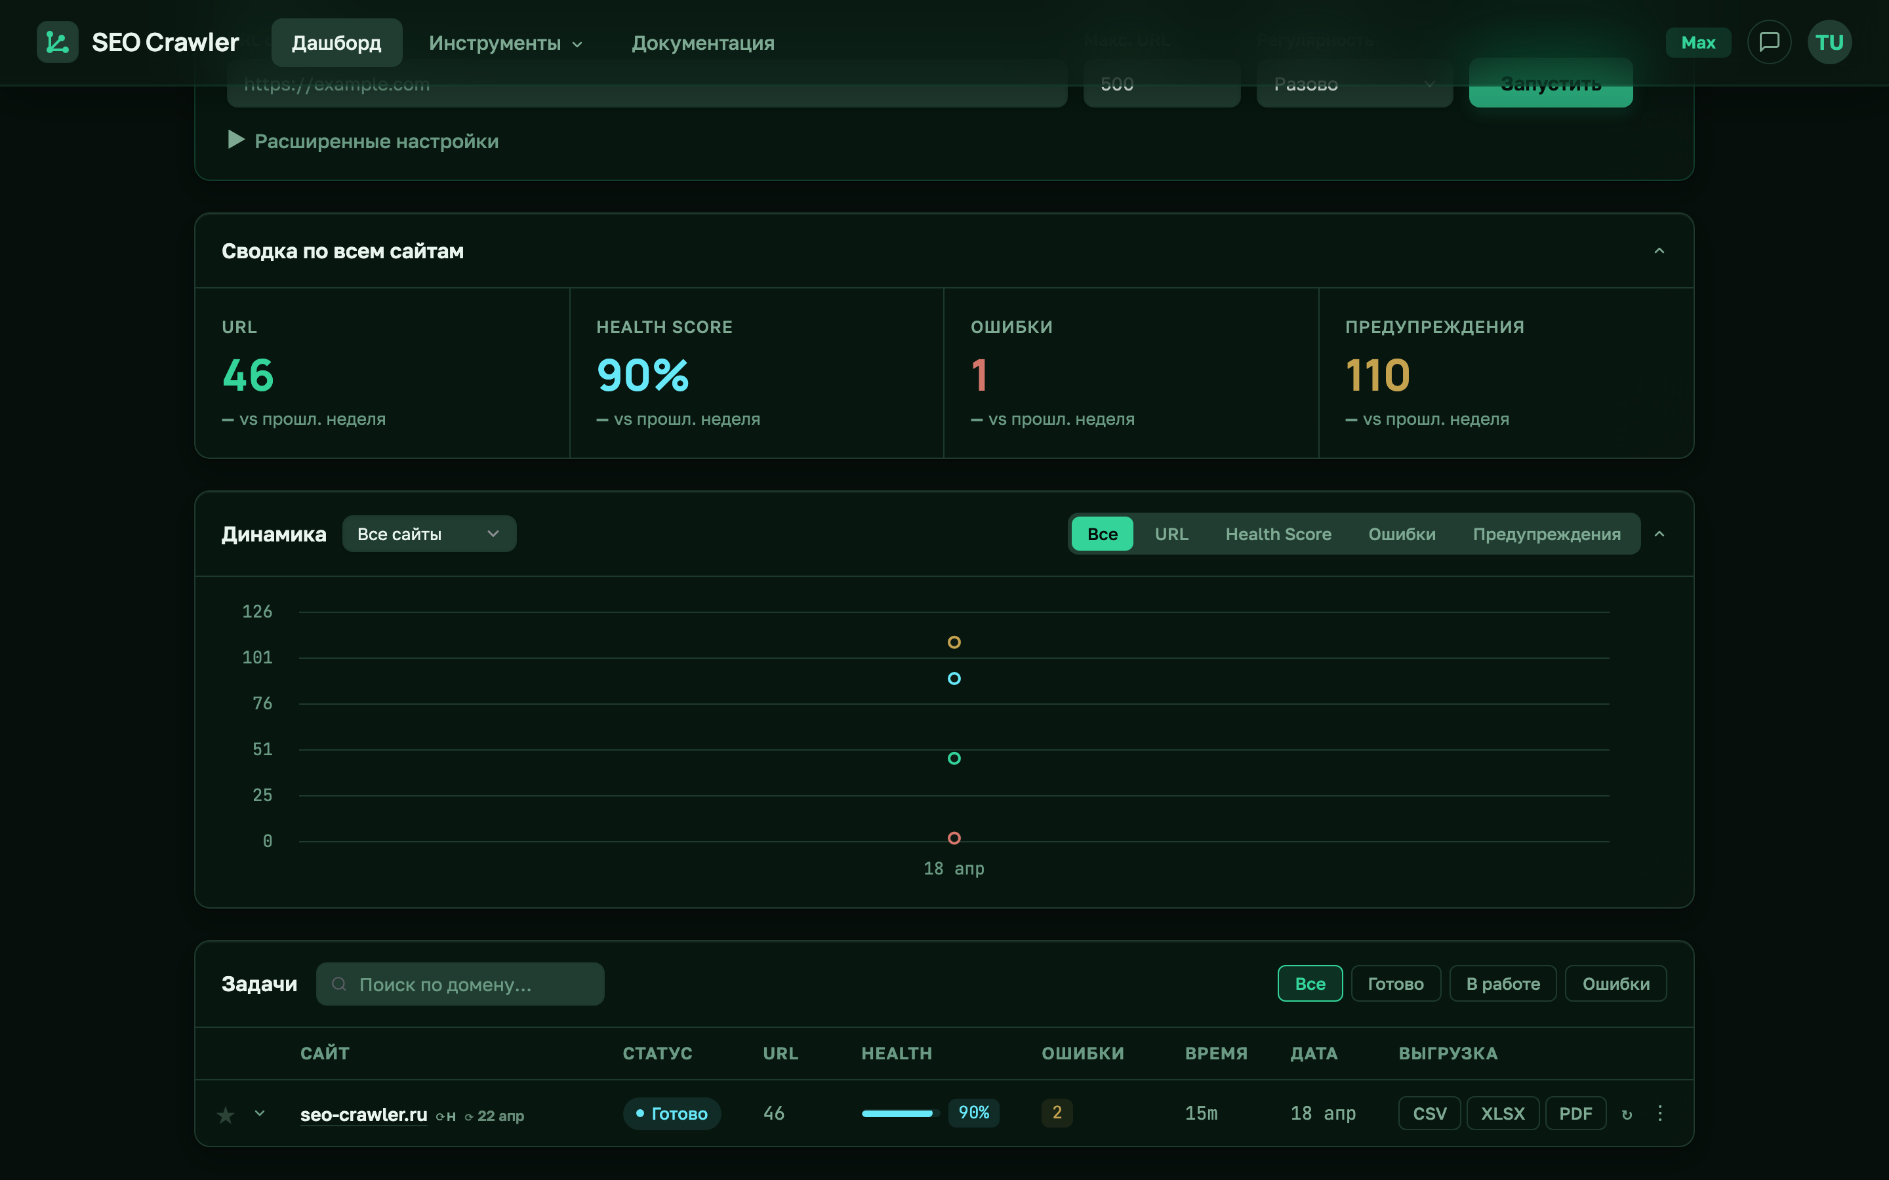Expand Расширенные настройки
The image size is (1889, 1180).
(363, 141)
